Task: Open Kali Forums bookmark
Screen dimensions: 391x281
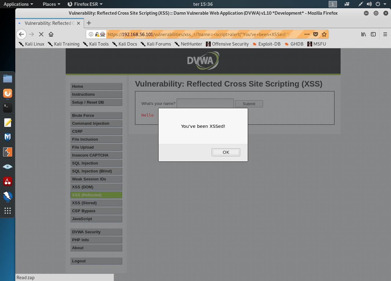Action: 156,44
